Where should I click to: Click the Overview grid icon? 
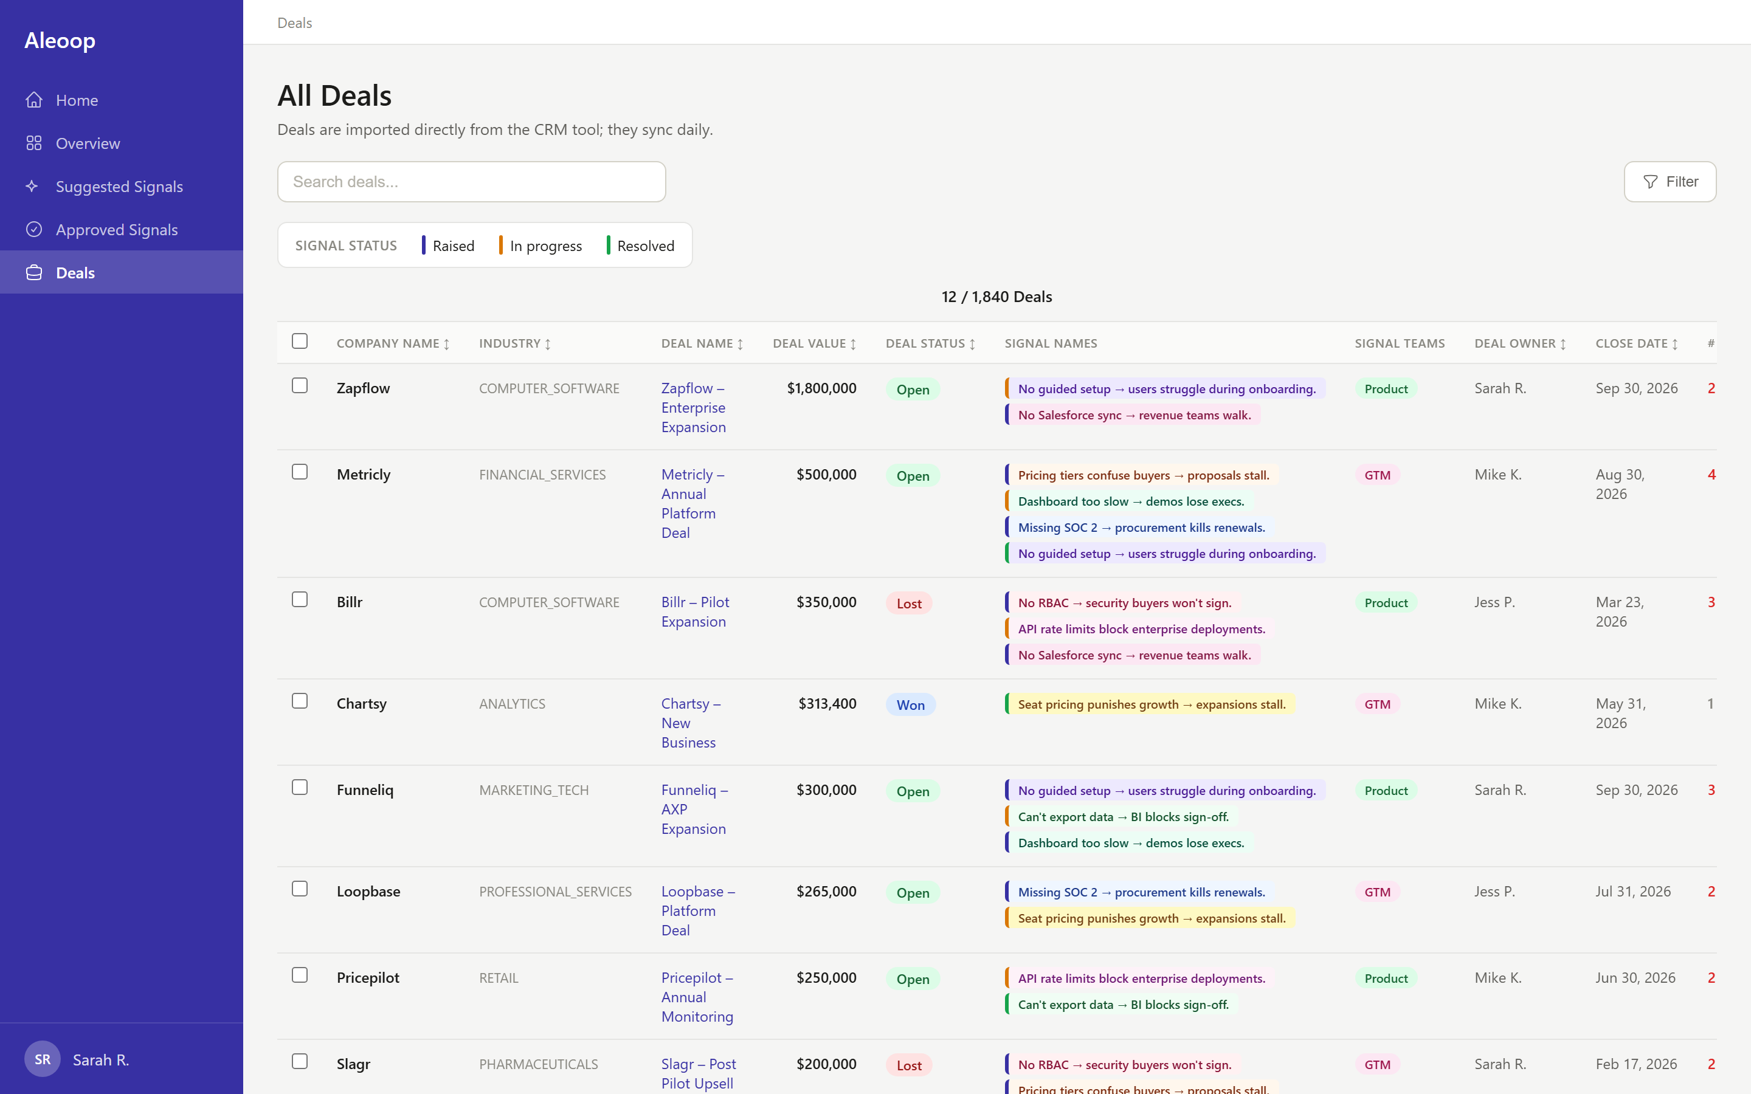coord(34,143)
